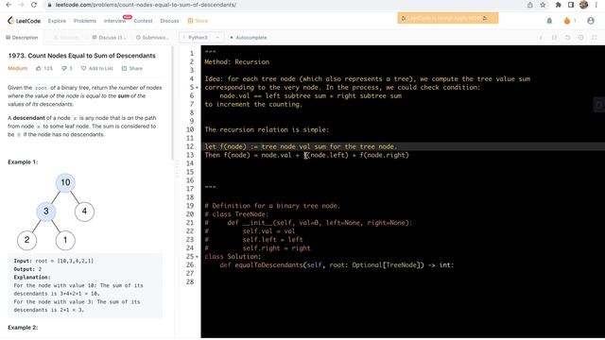Screen dimensions: 605x340
Task: Collapse the code fold arrow at line 5
Action: click(197, 88)
